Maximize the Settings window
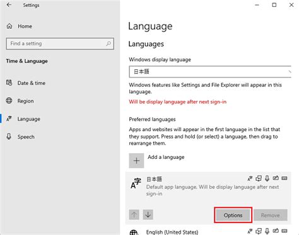 pyautogui.click(x=274, y=5)
